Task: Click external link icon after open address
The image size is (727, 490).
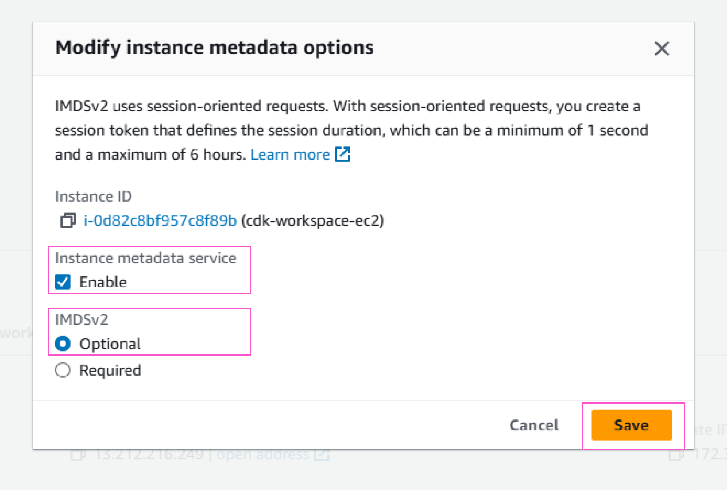Action: click(x=322, y=455)
